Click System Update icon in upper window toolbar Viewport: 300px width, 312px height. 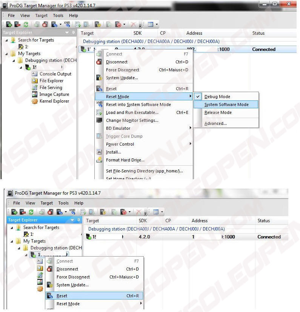click(x=97, y=25)
